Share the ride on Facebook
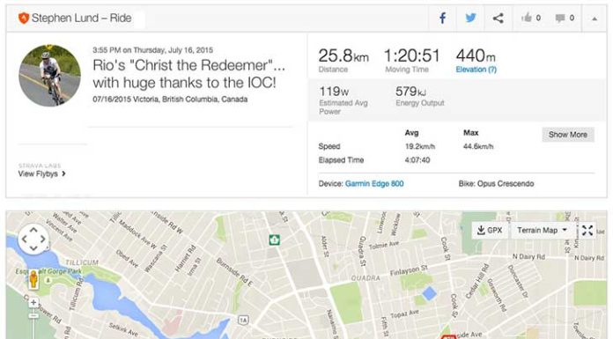The width and height of the screenshot is (613, 339). click(x=442, y=18)
